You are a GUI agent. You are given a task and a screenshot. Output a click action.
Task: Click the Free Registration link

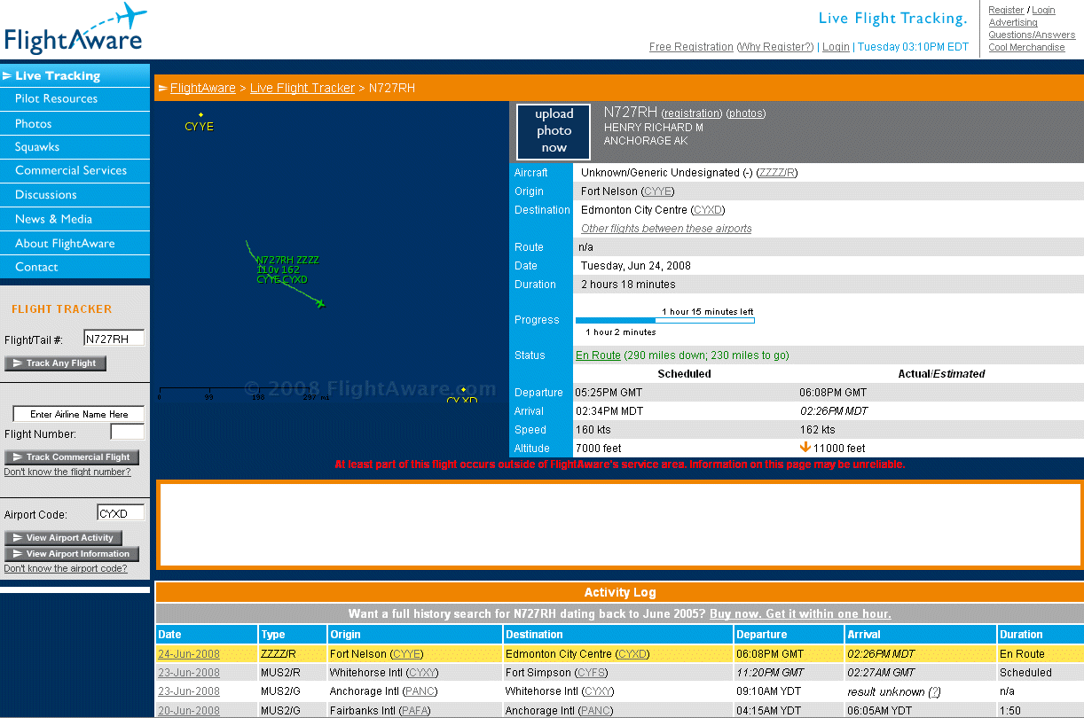tap(691, 47)
